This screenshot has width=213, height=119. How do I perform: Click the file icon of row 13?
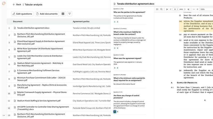coord(15,115)
